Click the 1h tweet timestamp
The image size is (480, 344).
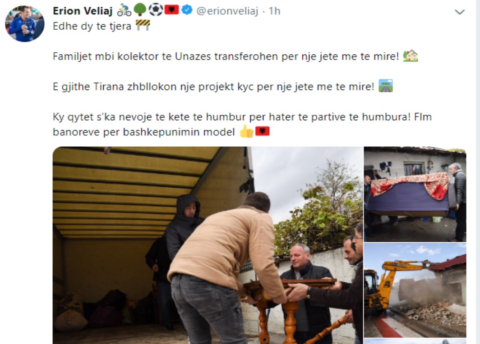point(274,11)
